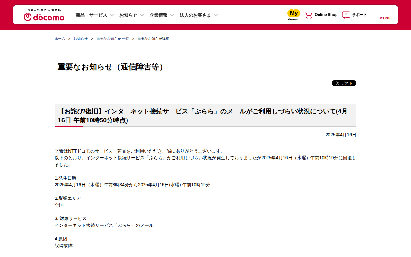Click the お知らせ breadcrumb link
411x257 pixels.
pos(81,39)
